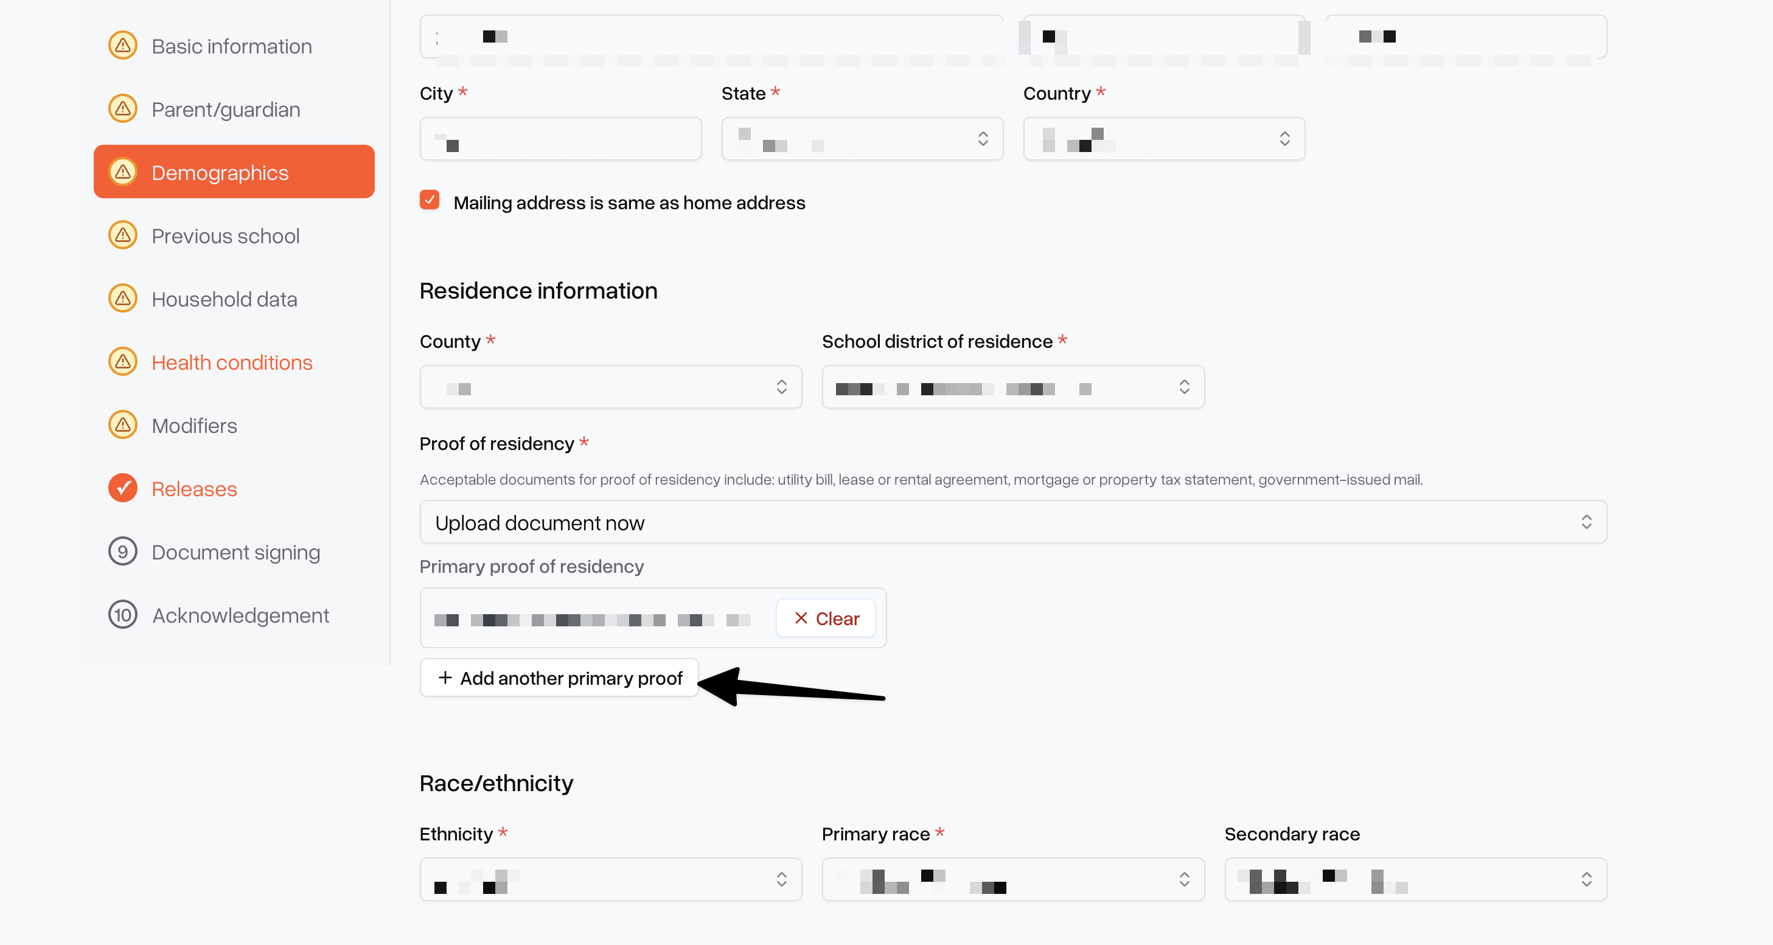Click the Releases completed checkmark icon
The height and width of the screenshot is (945, 1773).
[122, 488]
